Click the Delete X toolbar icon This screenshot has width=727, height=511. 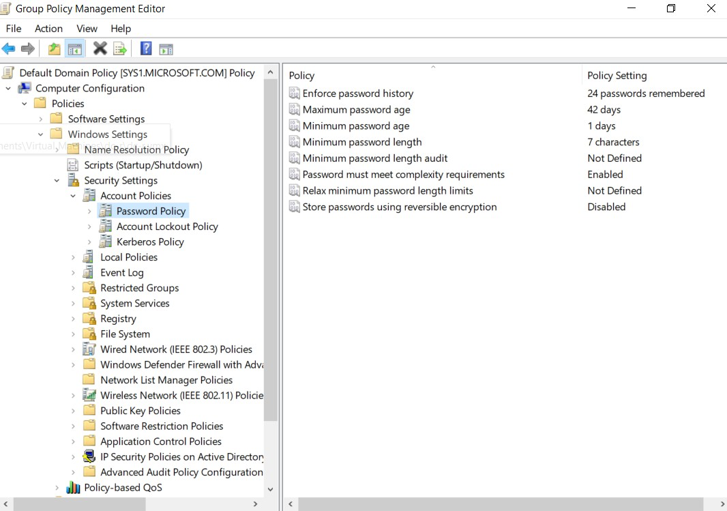coord(100,48)
